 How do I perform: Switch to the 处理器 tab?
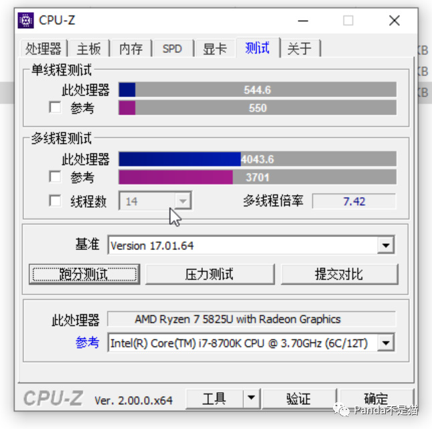coord(44,49)
